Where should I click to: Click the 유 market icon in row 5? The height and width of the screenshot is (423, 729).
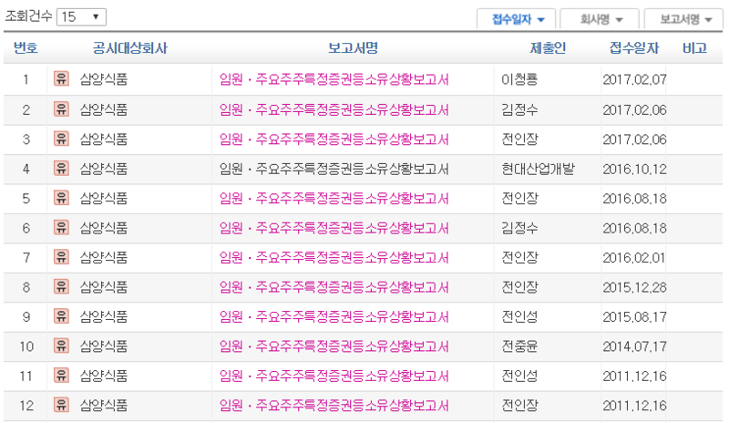click(61, 198)
